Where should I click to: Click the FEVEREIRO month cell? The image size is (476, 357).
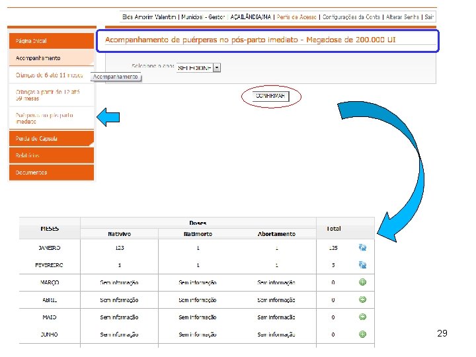click(50, 265)
